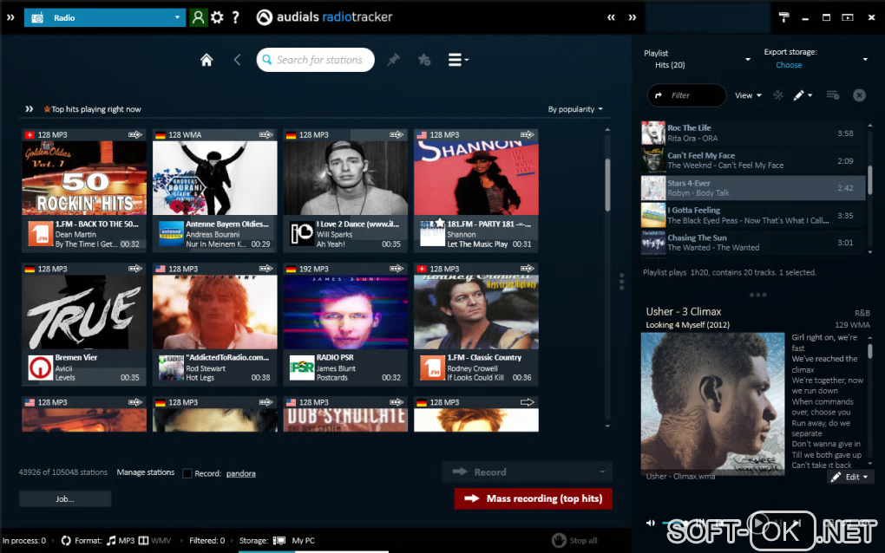Select the Chasing The Sun track
The width and height of the screenshot is (885, 553).
pyautogui.click(x=753, y=243)
